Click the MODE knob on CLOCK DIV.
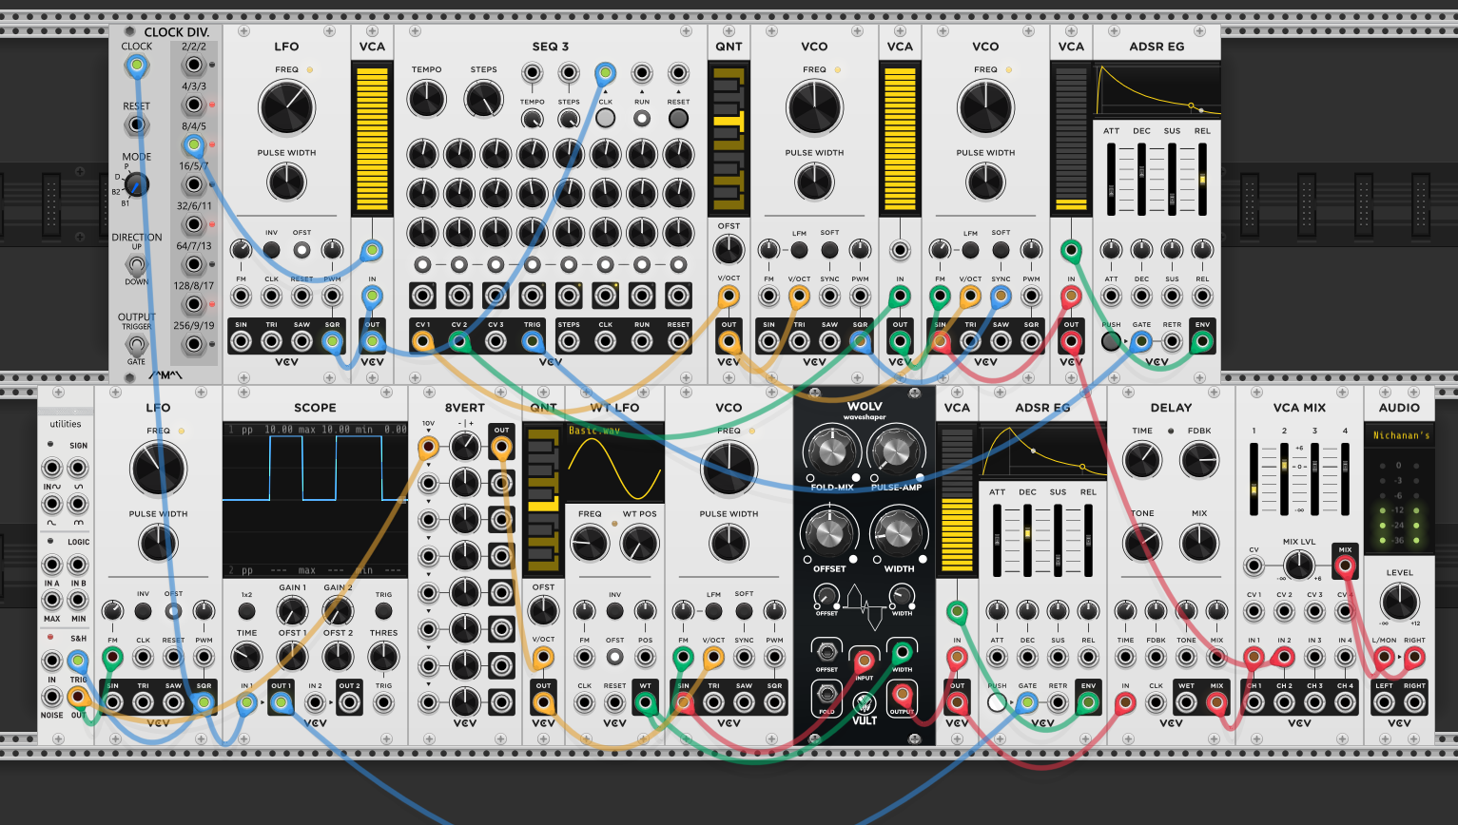The width and height of the screenshot is (1458, 825). pos(136,184)
